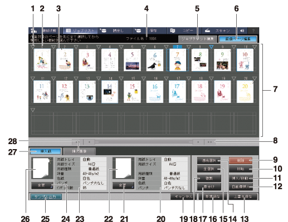The image size is (288, 222).
Task: Select page 1 thumbnail
Action: click(42, 60)
